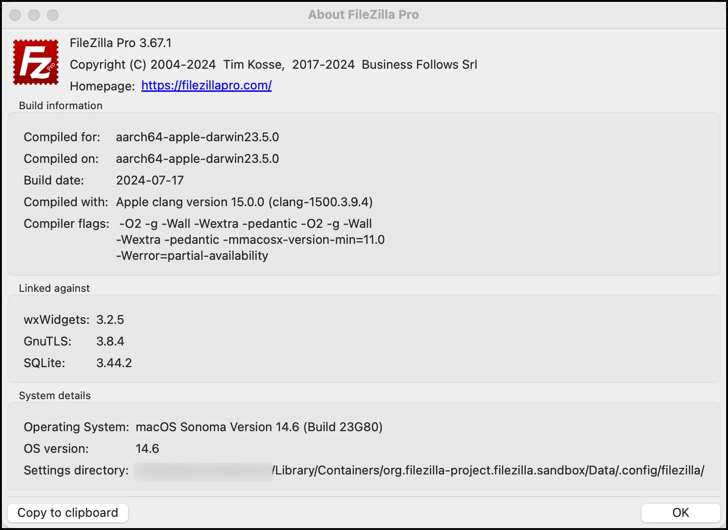
Task: Click the 'Settings directory:' label
Action: tap(76, 470)
